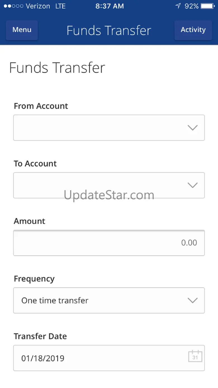
Task: Tap the Funds Transfer header title
Action: (109, 30)
